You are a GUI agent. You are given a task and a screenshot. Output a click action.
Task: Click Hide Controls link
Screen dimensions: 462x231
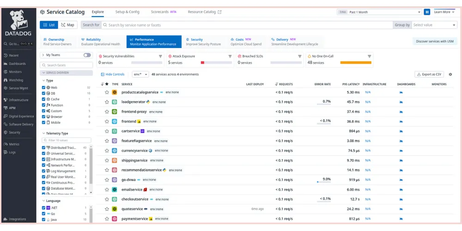coord(113,74)
